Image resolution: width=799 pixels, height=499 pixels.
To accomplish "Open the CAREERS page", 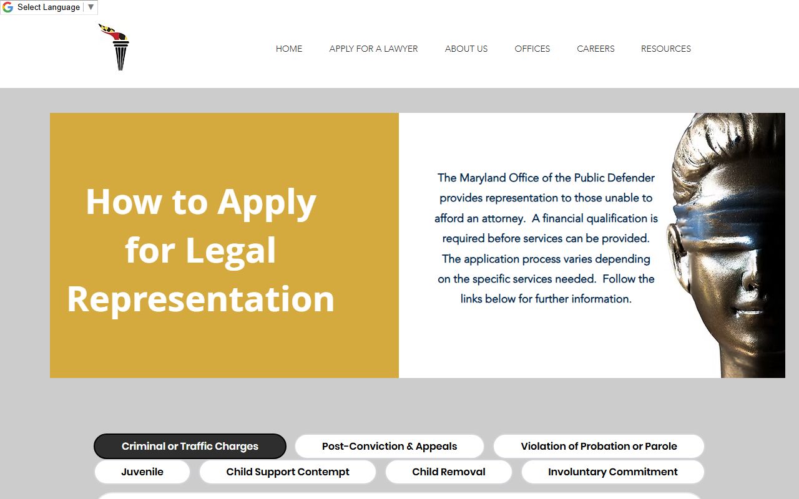I will click(596, 49).
